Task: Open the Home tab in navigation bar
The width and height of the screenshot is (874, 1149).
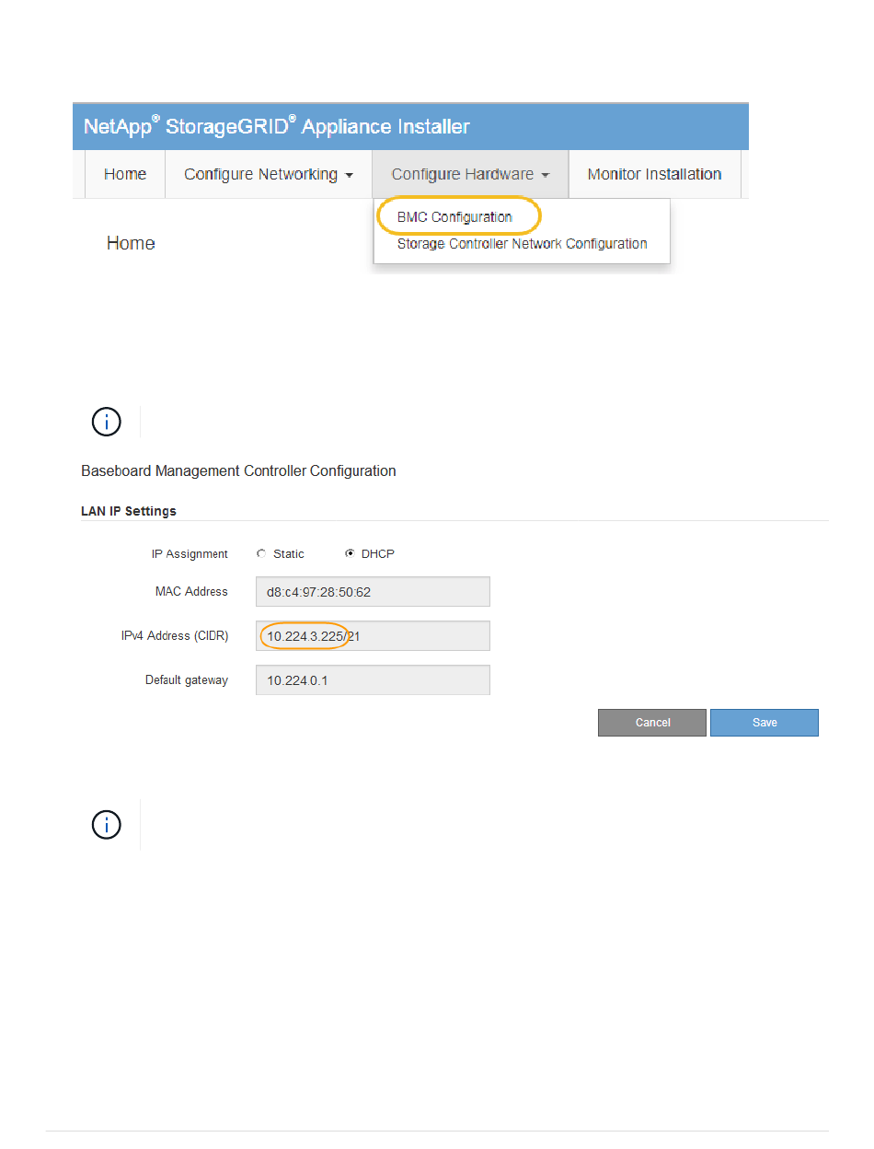Action: pos(125,174)
